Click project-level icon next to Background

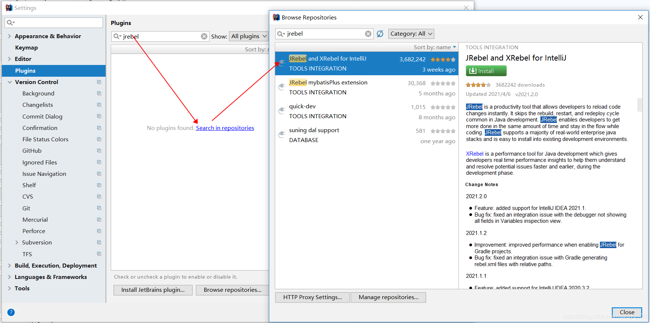(x=99, y=93)
